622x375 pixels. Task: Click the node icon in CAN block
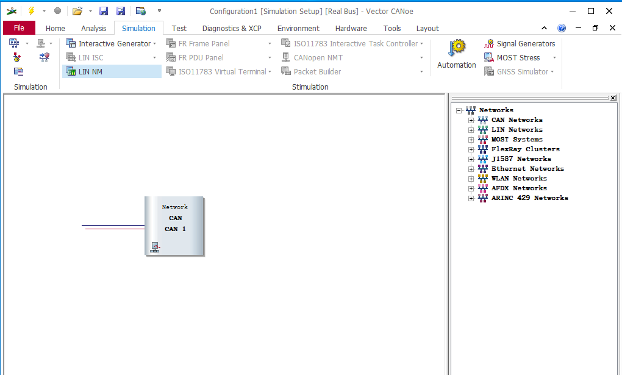(155, 247)
